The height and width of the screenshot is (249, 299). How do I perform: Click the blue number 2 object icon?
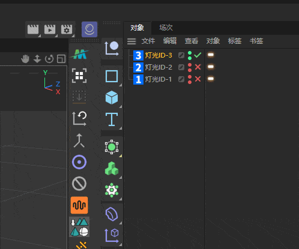tap(138, 67)
